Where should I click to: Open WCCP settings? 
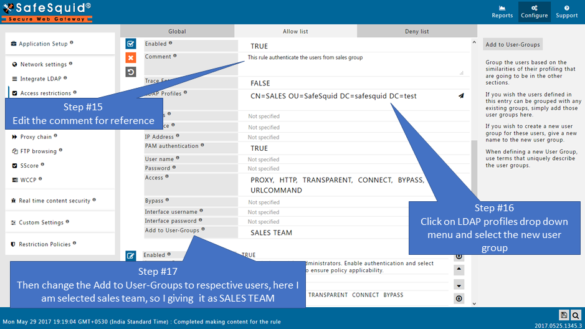pos(29,180)
